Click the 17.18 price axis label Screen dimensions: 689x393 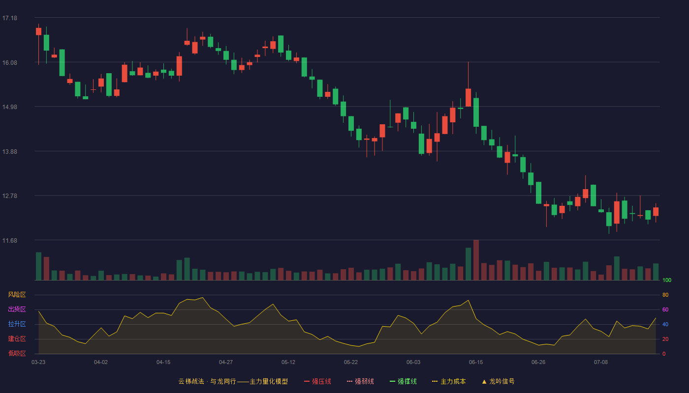[10, 18]
